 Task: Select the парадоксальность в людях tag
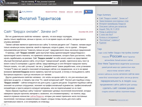(116, 81)
